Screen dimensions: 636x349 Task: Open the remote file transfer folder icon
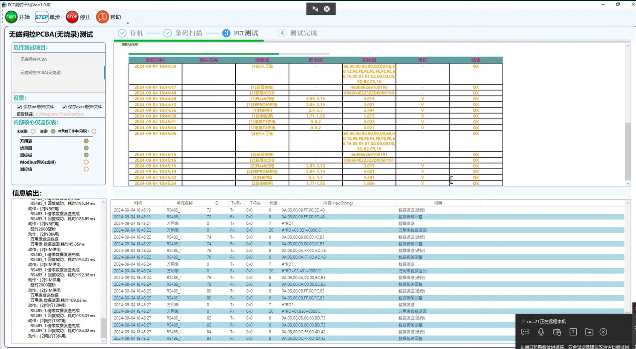[589, 332]
